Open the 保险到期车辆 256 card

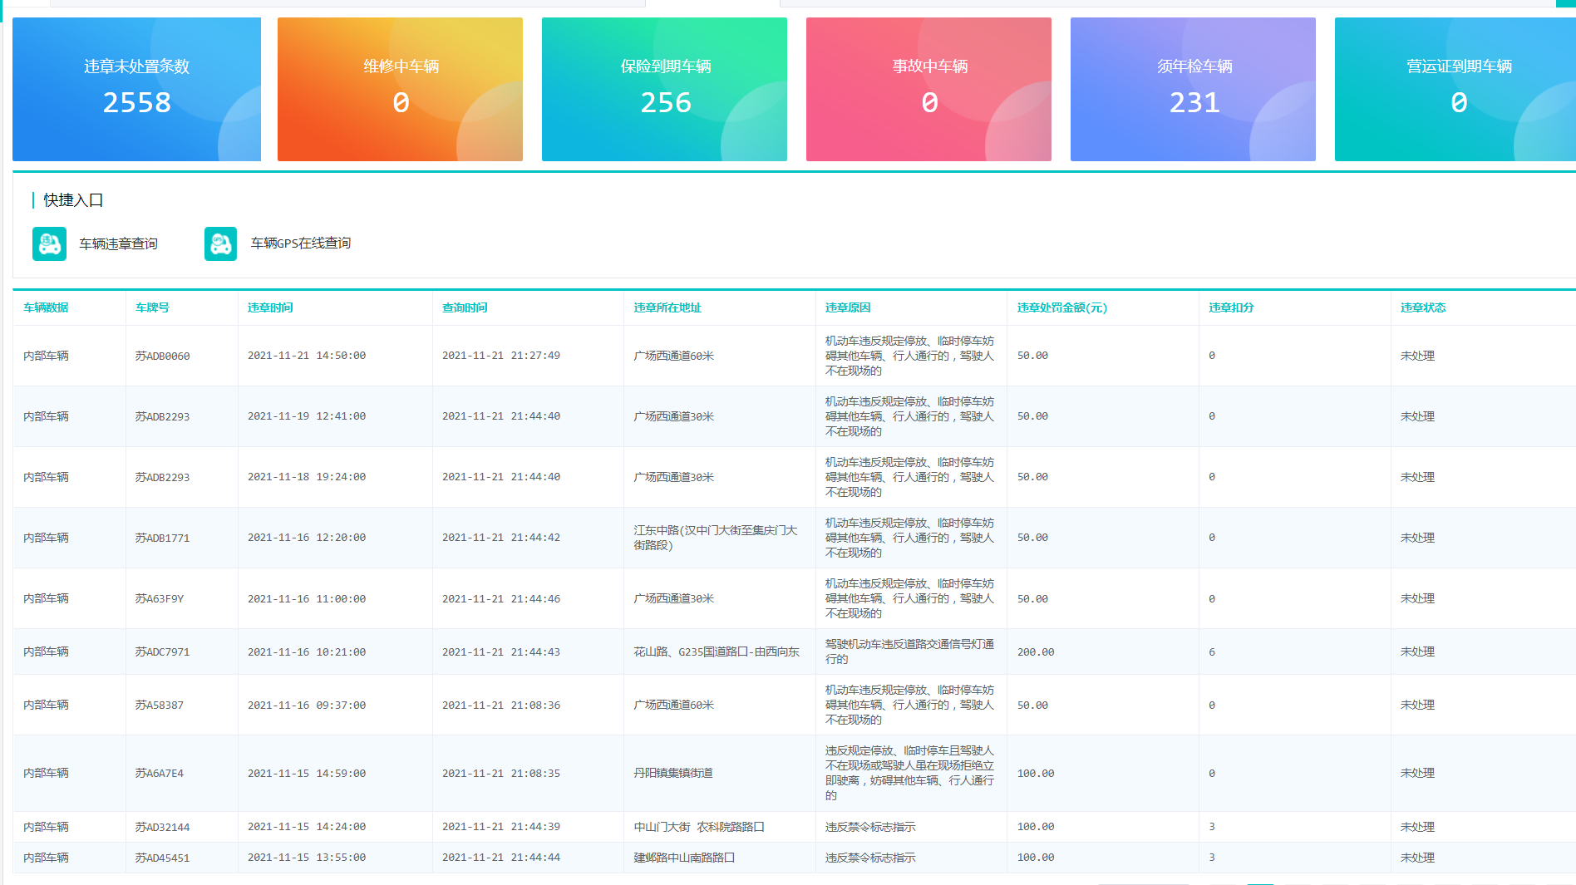pyautogui.click(x=664, y=89)
